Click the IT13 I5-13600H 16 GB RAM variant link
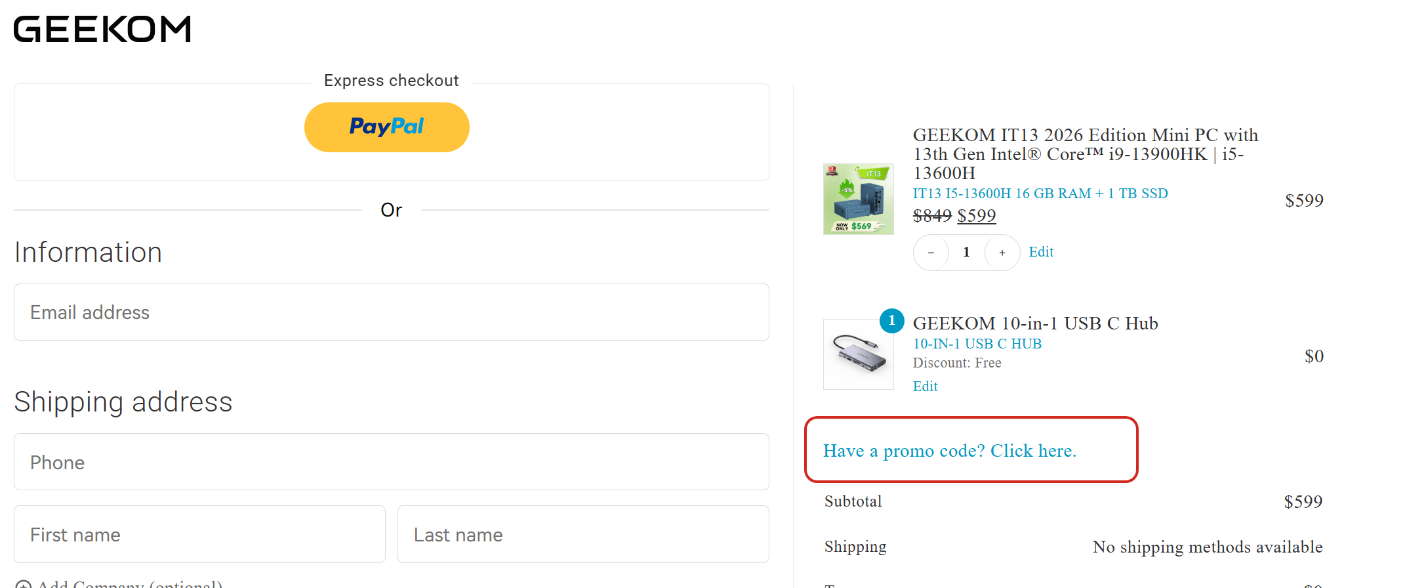Image resolution: width=1405 pixels, height=588 pixels. tap(1040, 194)
